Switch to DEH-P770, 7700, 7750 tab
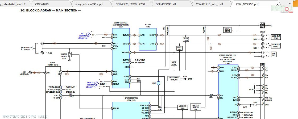Image resolution: width=298 pixels, height=119 pixels. click(131, 4)
